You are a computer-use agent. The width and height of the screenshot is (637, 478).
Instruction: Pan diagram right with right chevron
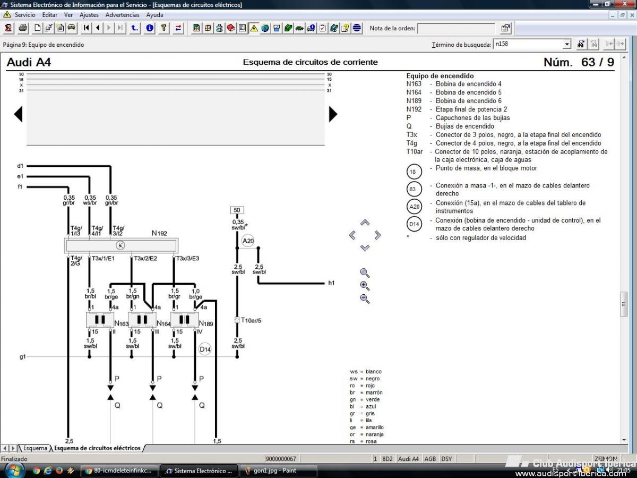pos(378,235)
